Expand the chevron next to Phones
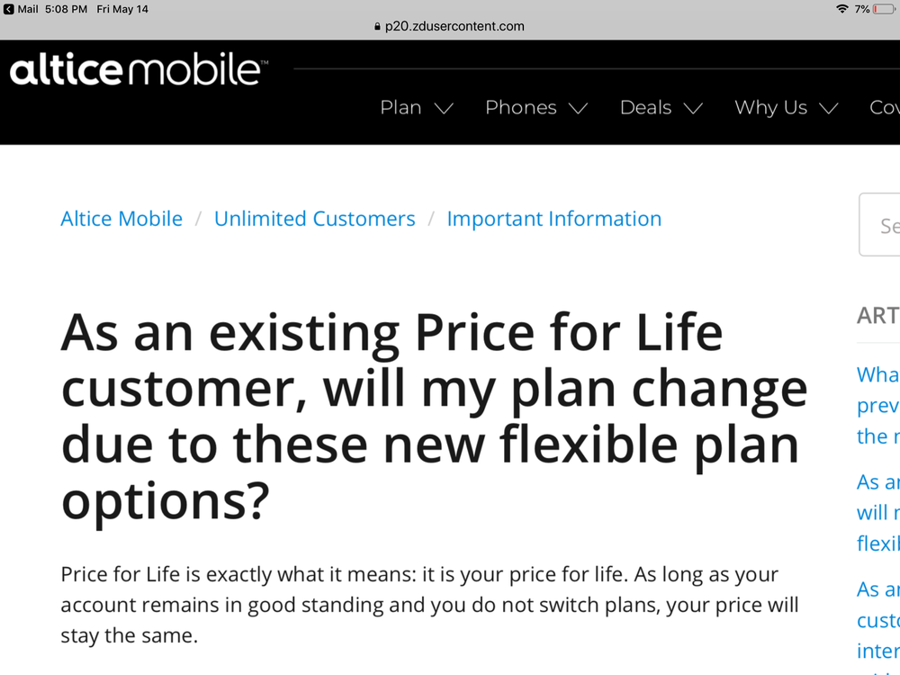Image resolution: width=900 pixels, height=675 pixels. [x=579, y=109]
